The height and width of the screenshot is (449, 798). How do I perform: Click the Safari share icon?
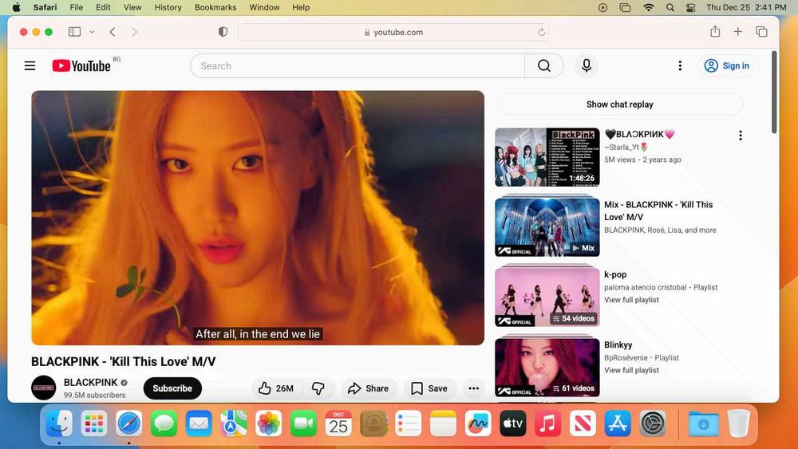pyautogui.click(x=715, y=32)
